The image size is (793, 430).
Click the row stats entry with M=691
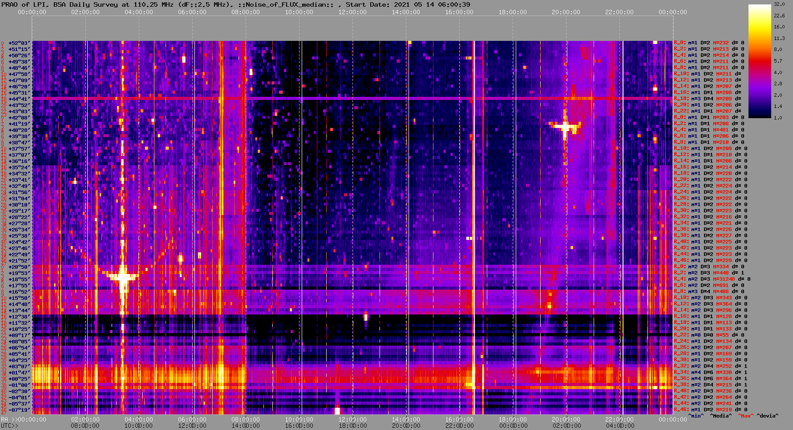[x=709, y=286]
